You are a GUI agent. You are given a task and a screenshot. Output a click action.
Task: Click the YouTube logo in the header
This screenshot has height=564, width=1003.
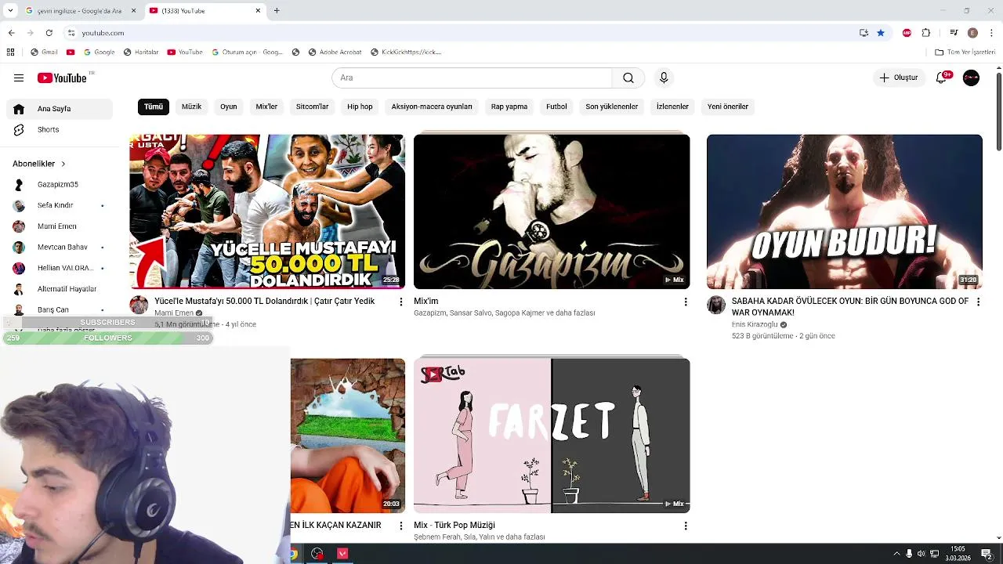pos(62,78)
